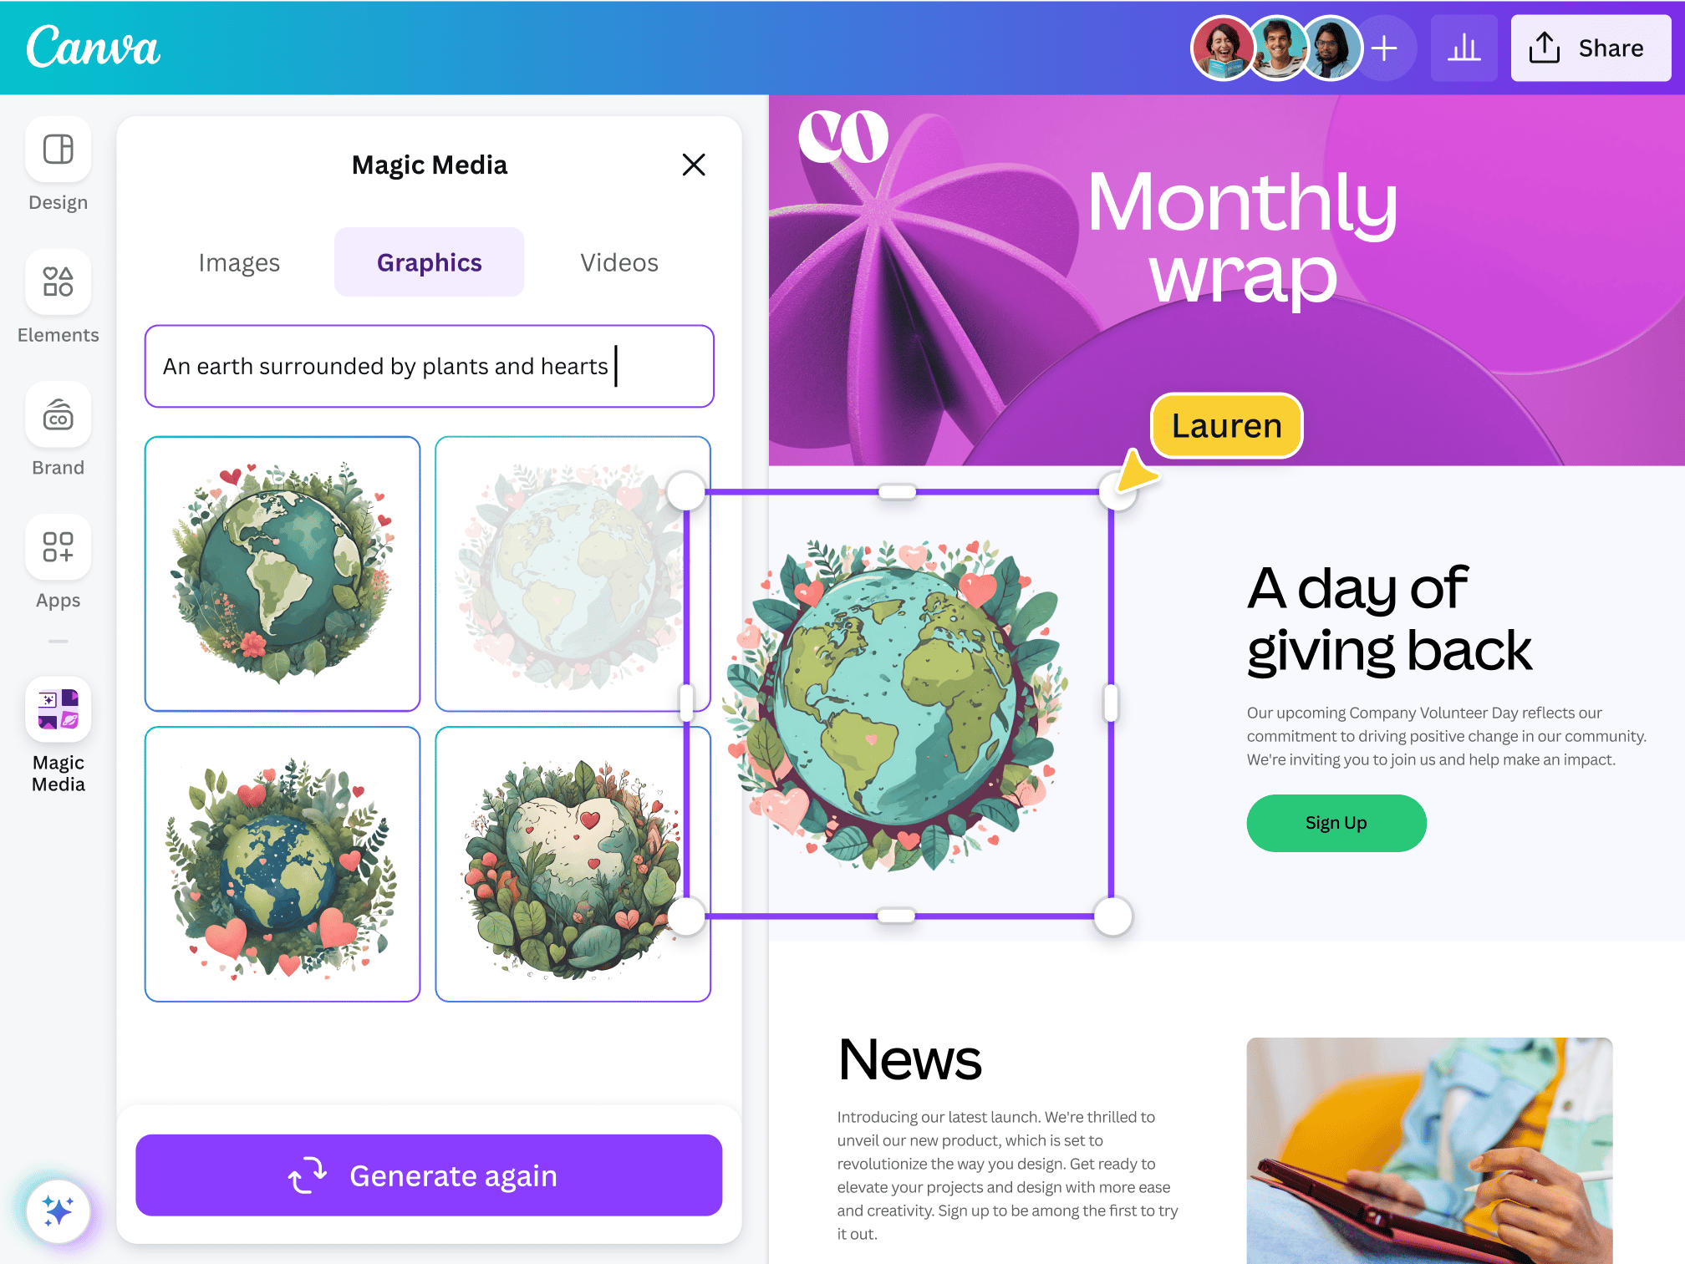Image resolution: width=1685 pixels, height=1264 pixels.
Task: Switch to the Videos tab
Action: (x=618, y=261)
